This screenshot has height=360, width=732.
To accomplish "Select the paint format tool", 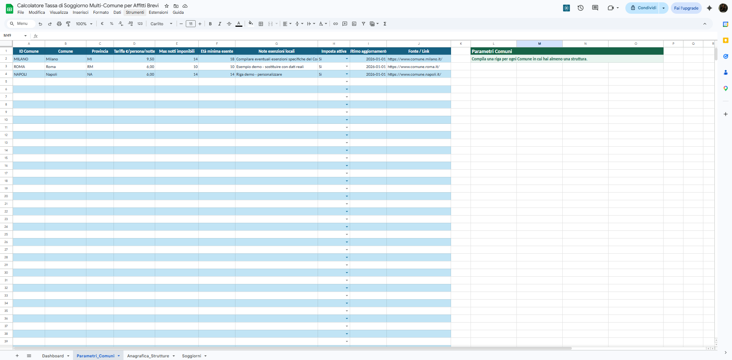I will [68, 24].
